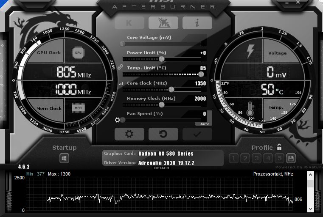Click the Memory Clock value 2000
The image size is (323, 217).
point(200,99)
